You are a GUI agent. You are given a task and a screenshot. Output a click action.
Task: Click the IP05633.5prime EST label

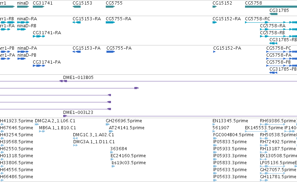(230, 170)
